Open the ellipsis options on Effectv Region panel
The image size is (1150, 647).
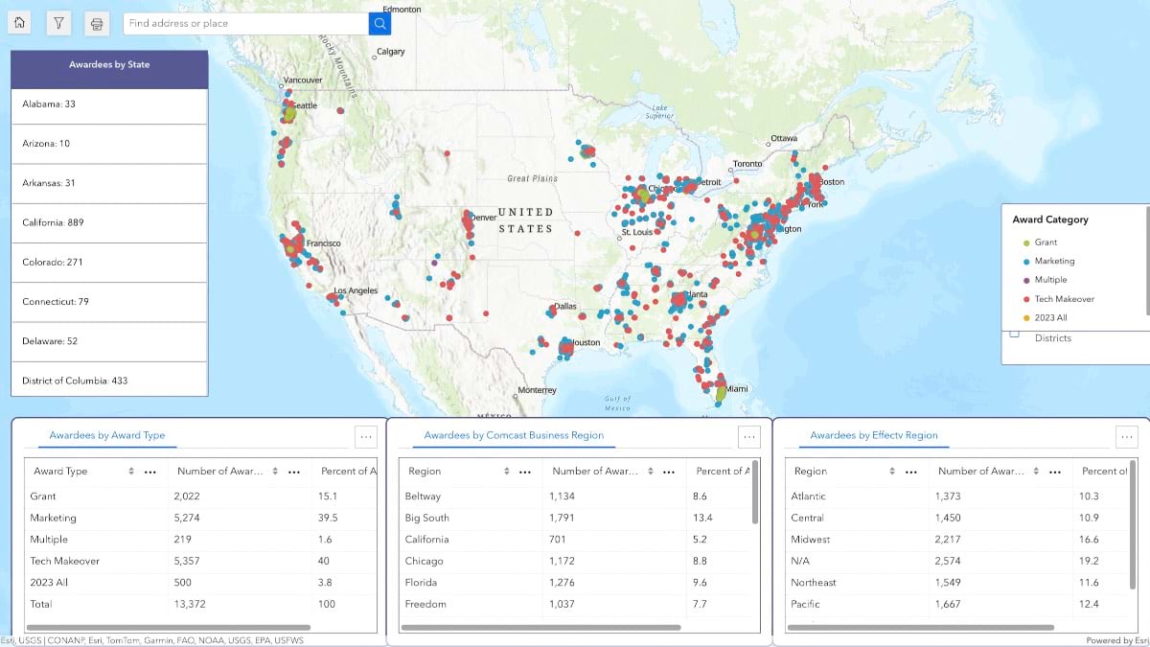coord(1127,436)
